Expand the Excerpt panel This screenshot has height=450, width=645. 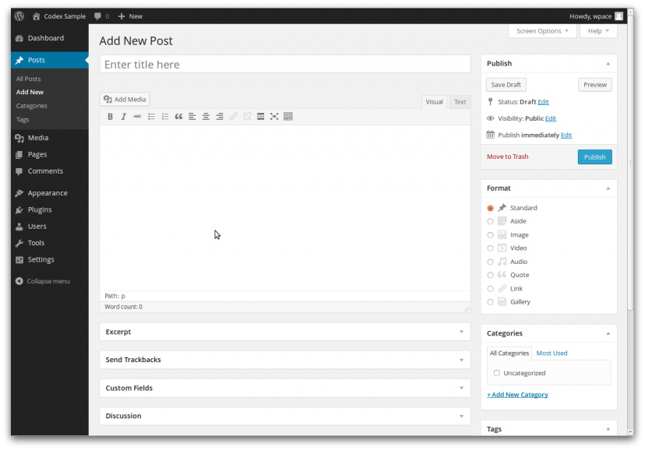pyautogui.click(x=284, y=332)
